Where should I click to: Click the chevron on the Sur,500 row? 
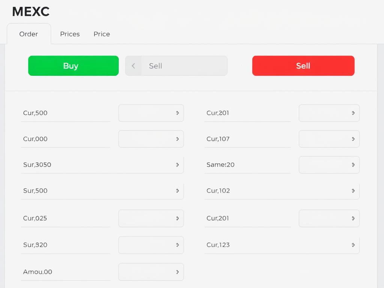[178, 191]
